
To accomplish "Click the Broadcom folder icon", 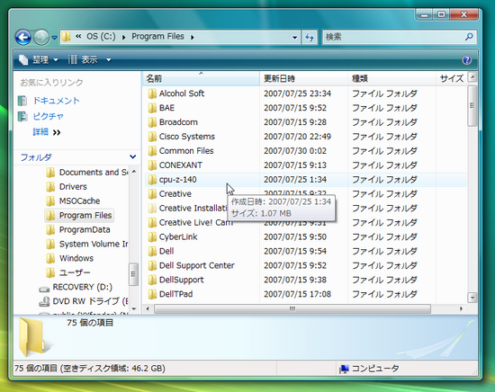I will pos(152,122).
